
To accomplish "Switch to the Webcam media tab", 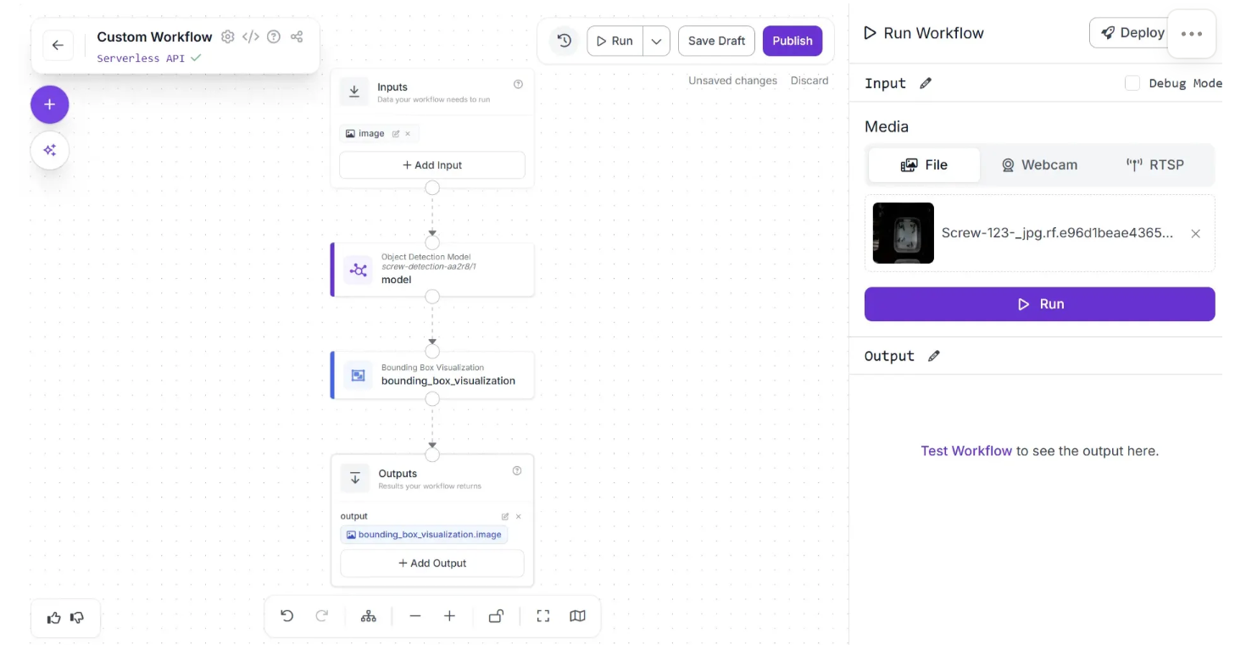I will [1039, 165].
